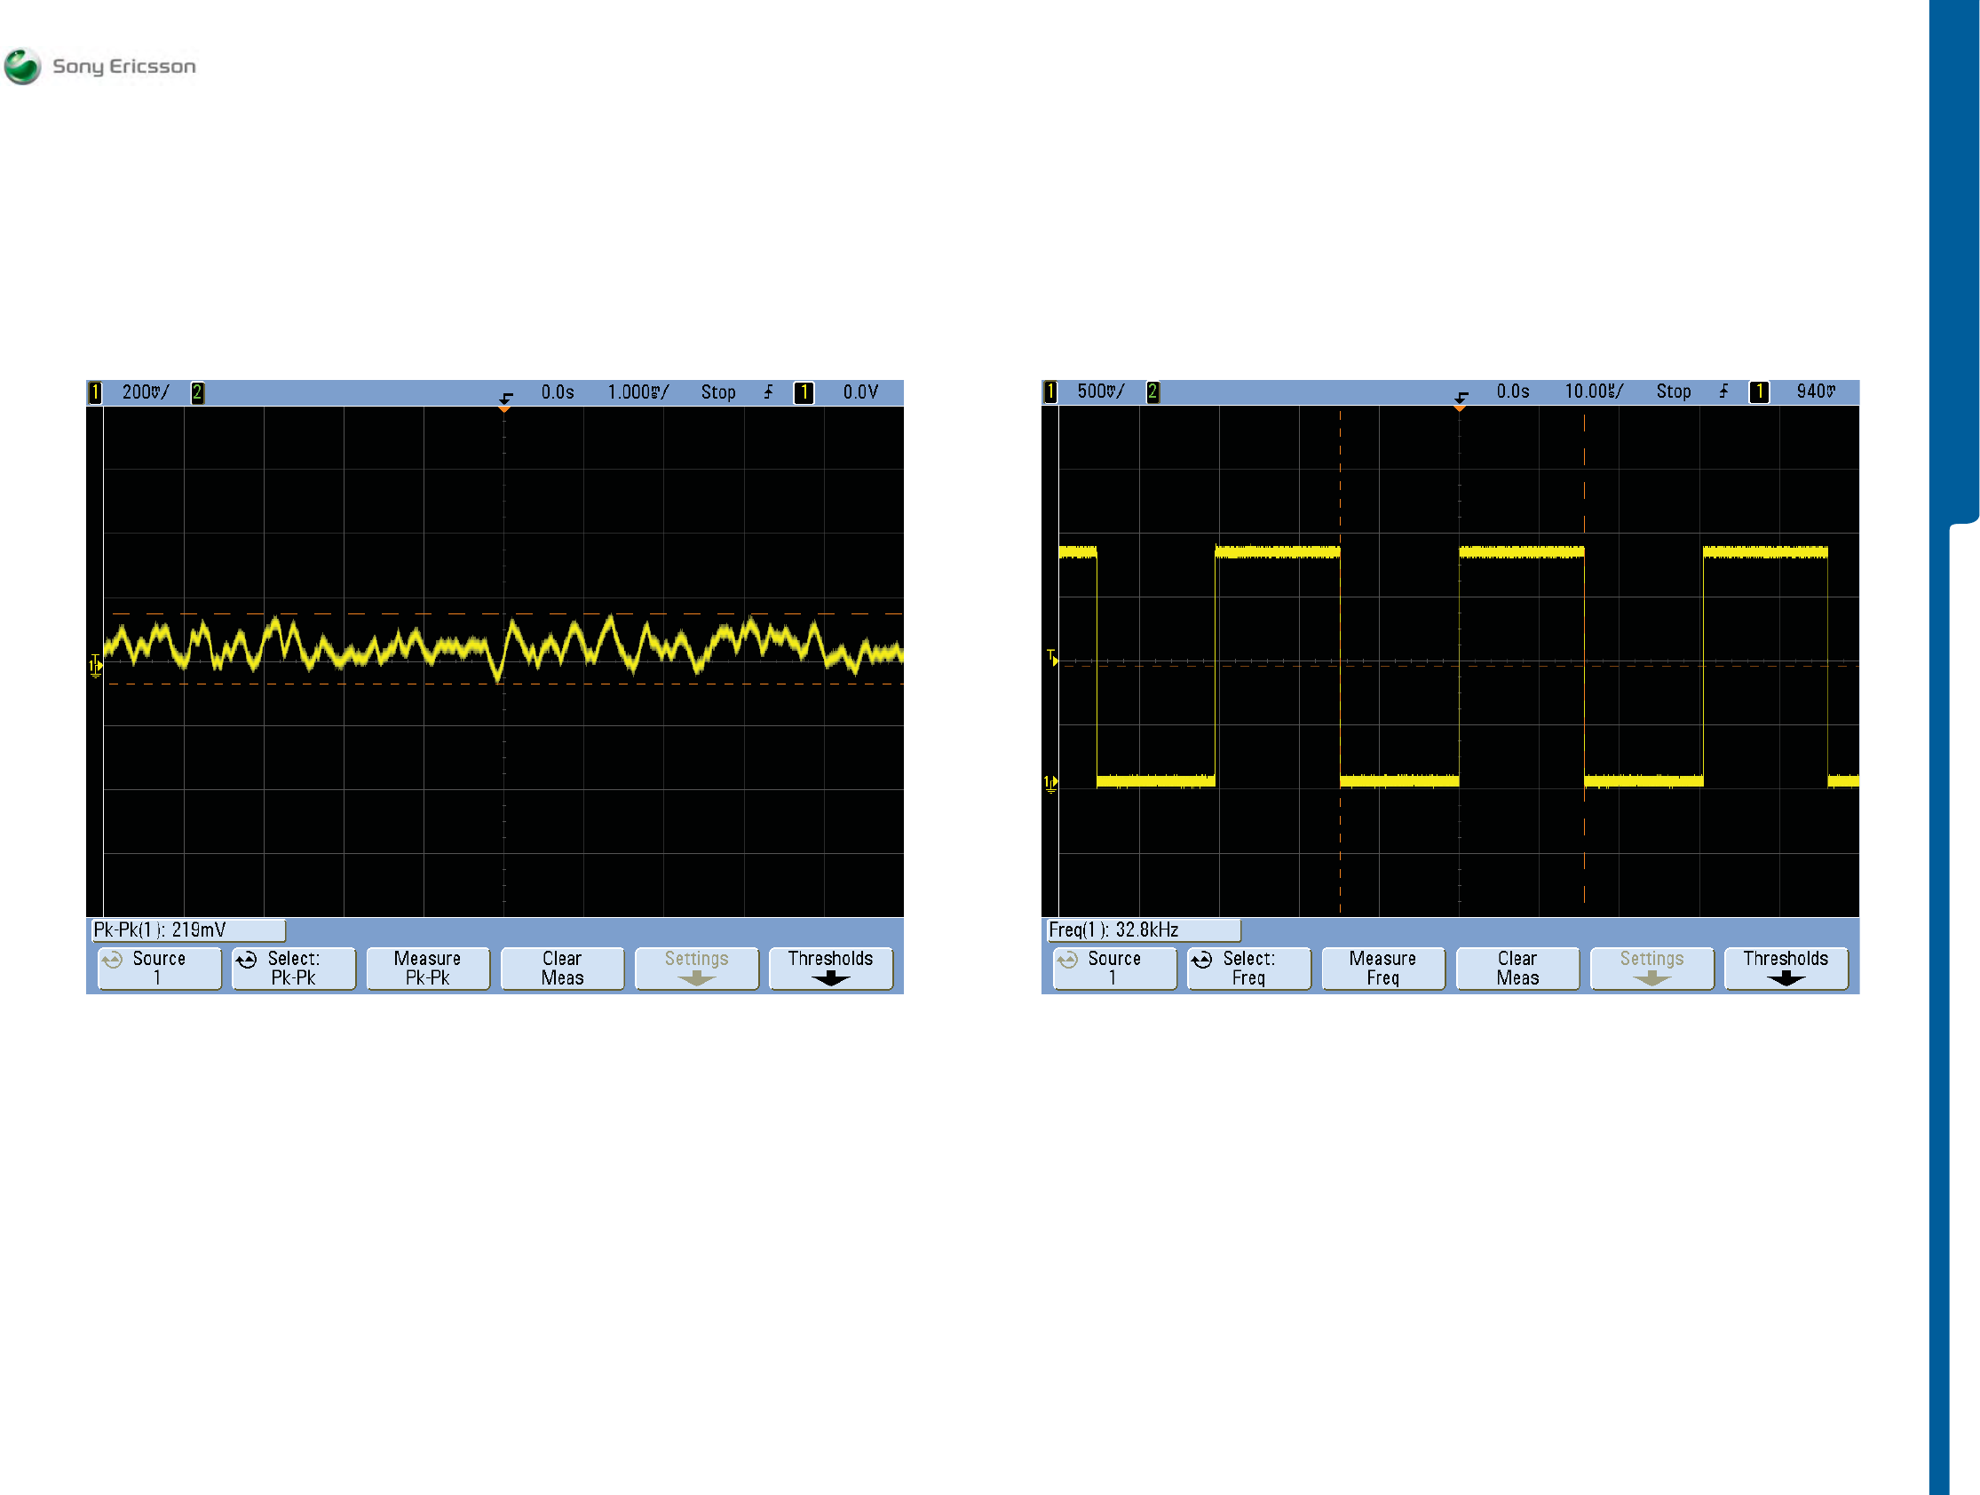Image resolution: width=1980 pixels, height=1495 pixels.
Task: Open Thresholds menu on right scope
Action: [1785, 968]
